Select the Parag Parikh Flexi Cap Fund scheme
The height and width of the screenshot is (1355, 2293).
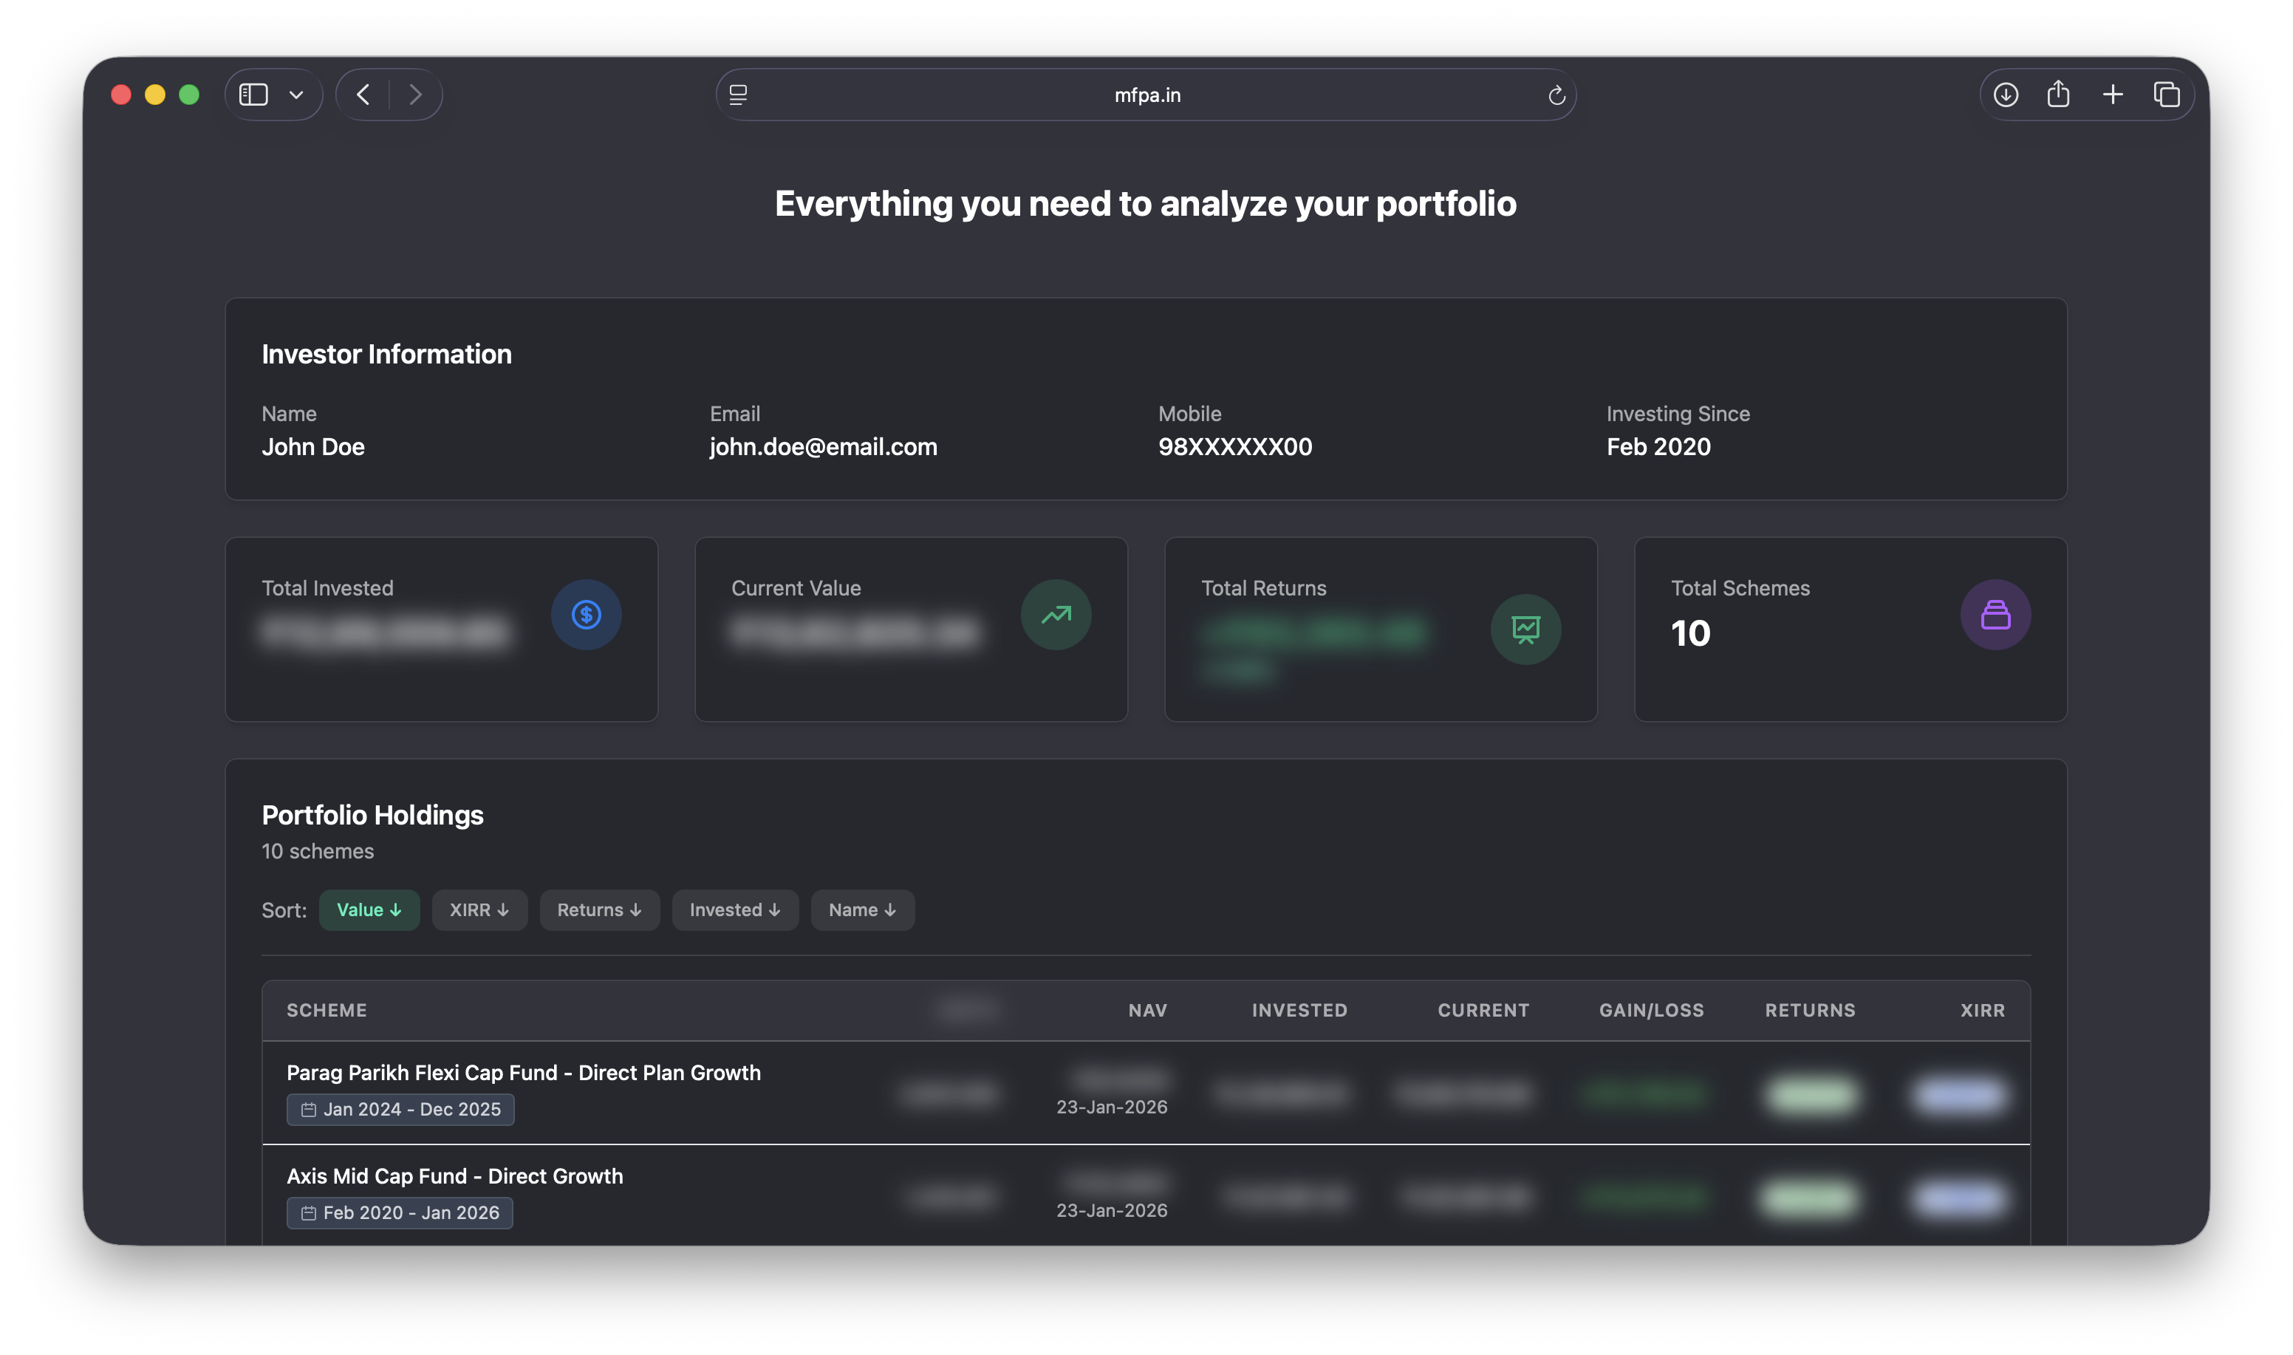pyautogui.click(x=523, y=1073)
